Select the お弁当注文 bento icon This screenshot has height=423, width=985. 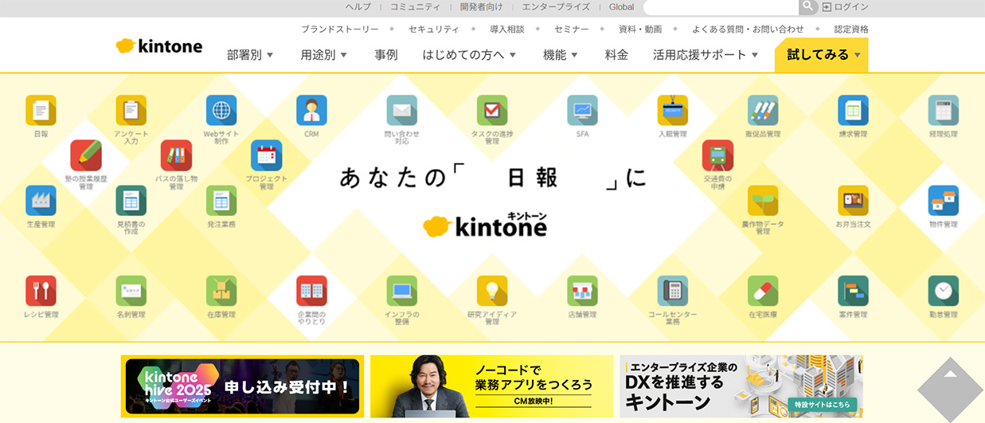point(853,201)
